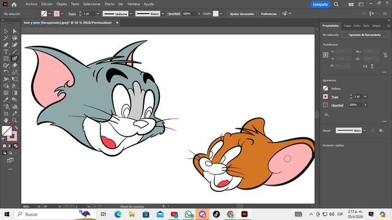Click the large fill swatch in toolbar
This screenshot has width=392, height=220.
(x=7, y=131)
